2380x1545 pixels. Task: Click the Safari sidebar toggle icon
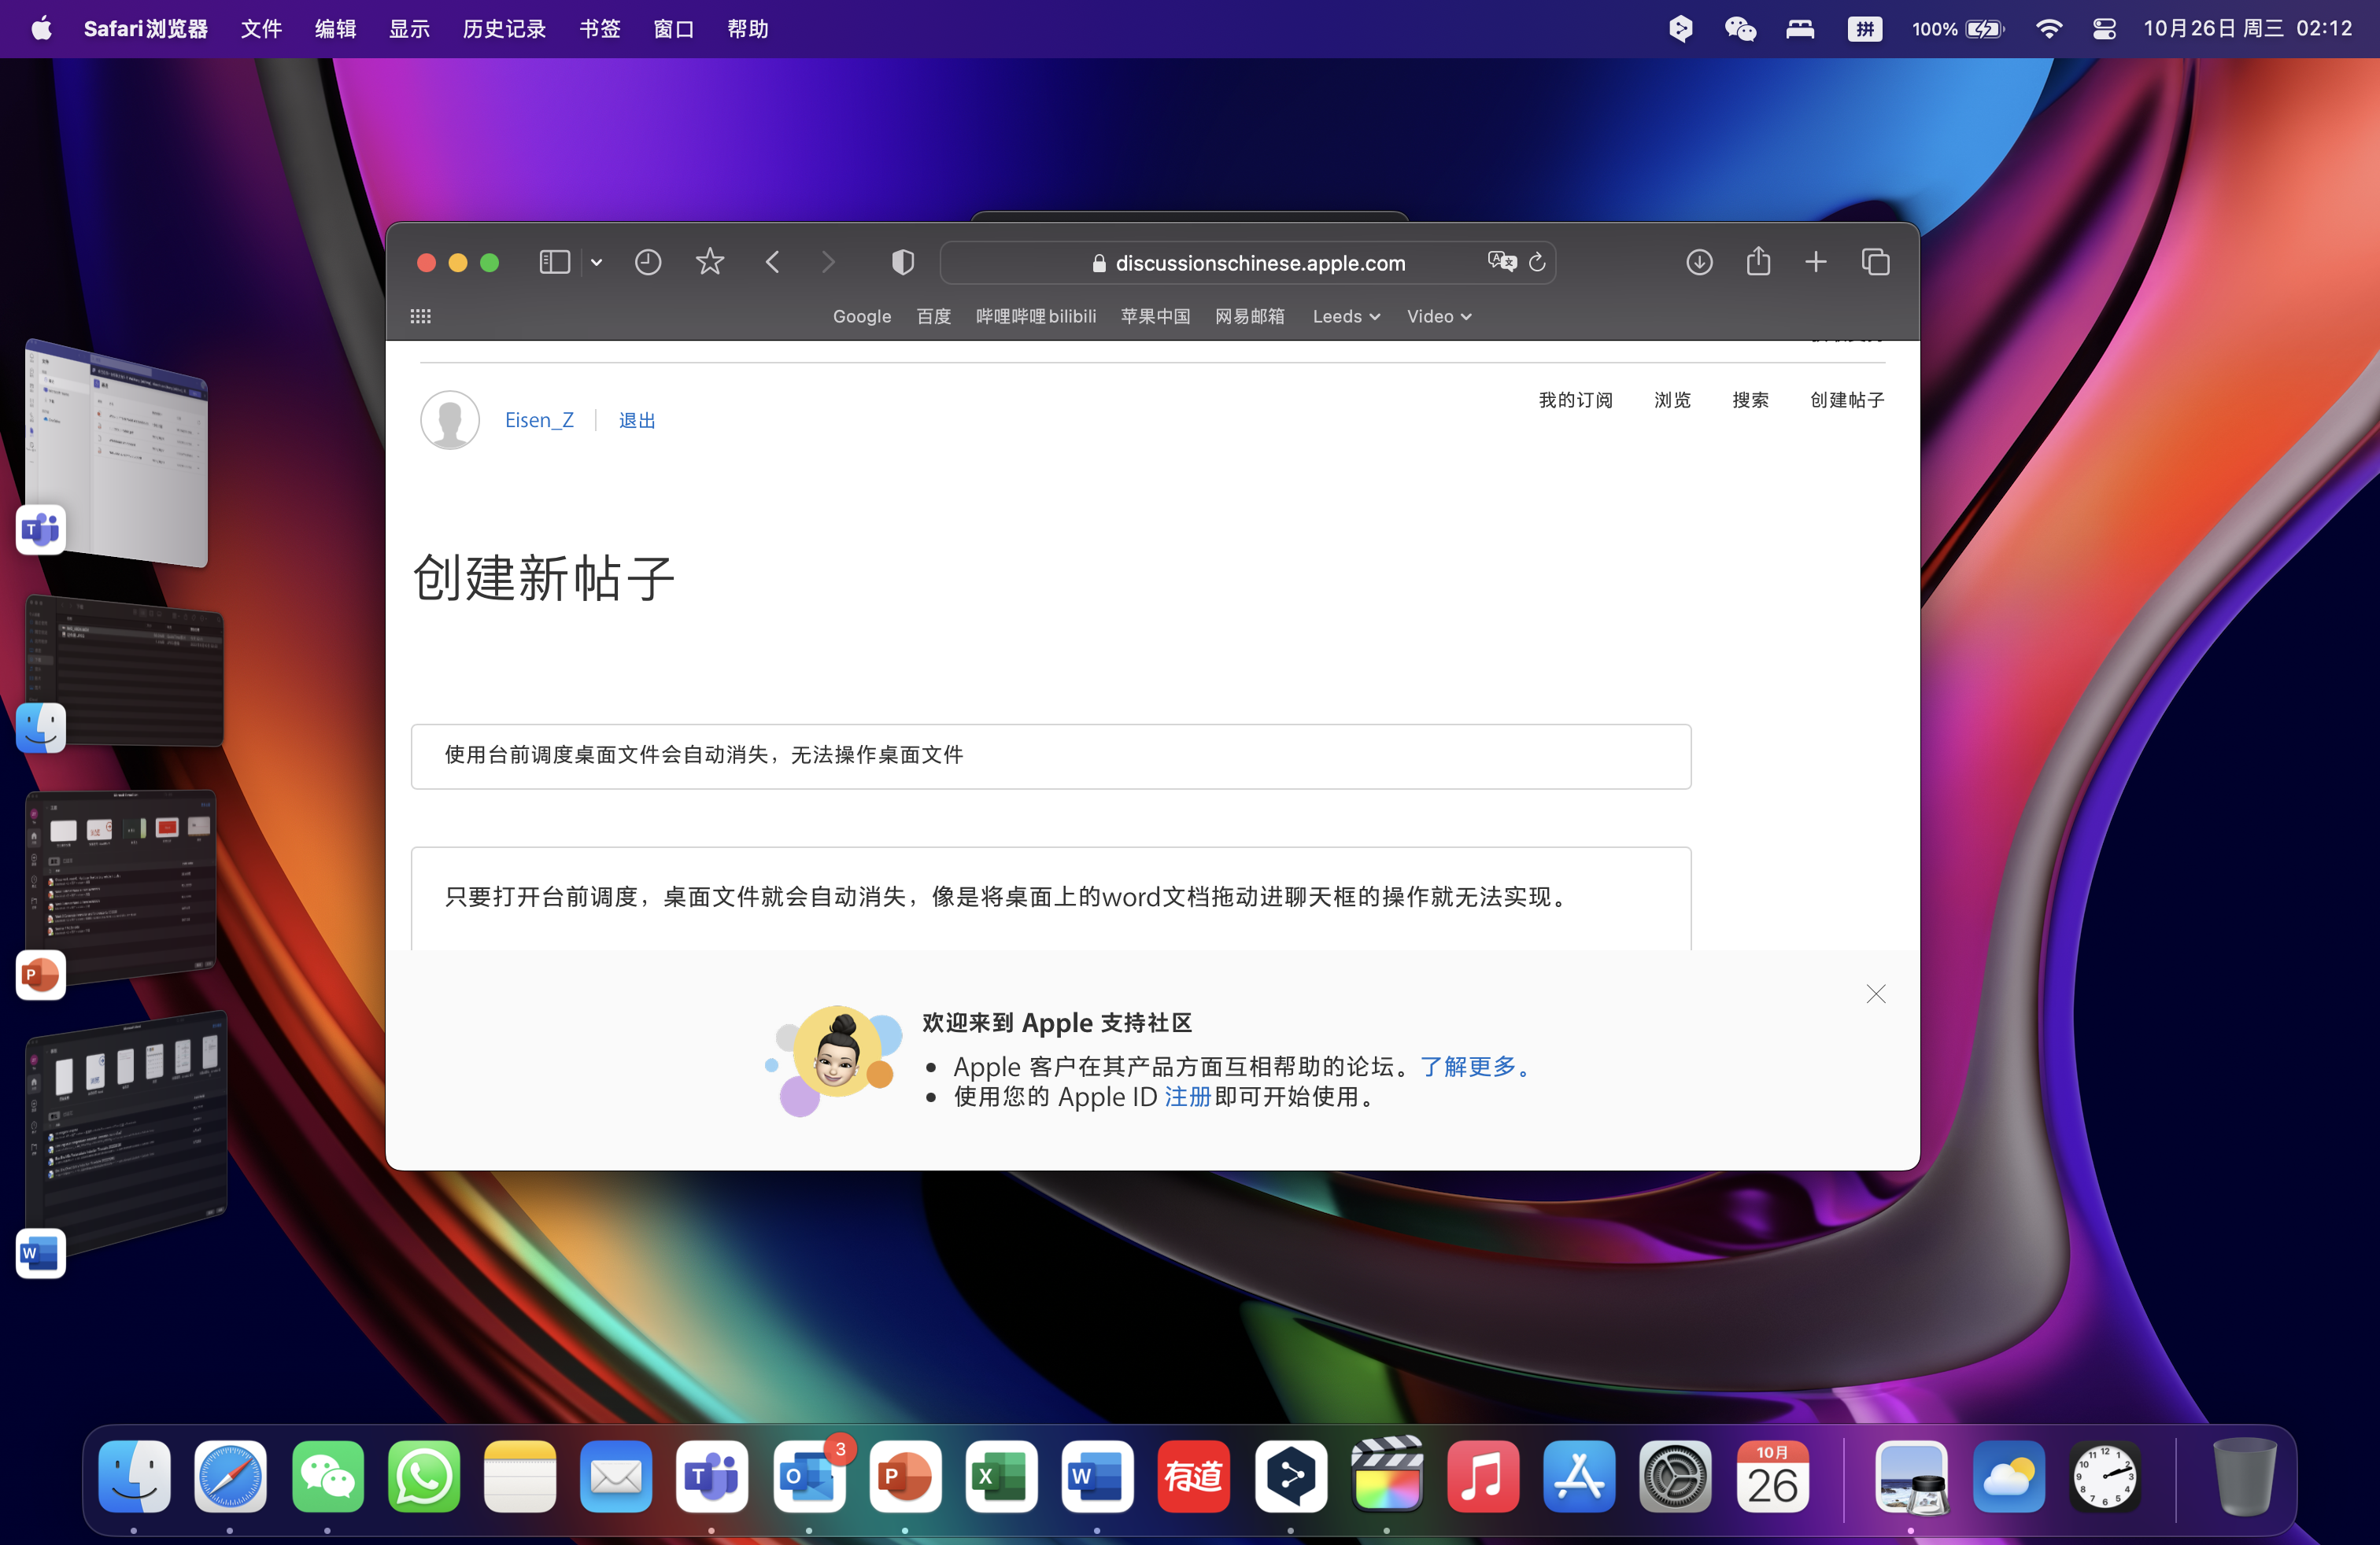(x=554, y=262)
